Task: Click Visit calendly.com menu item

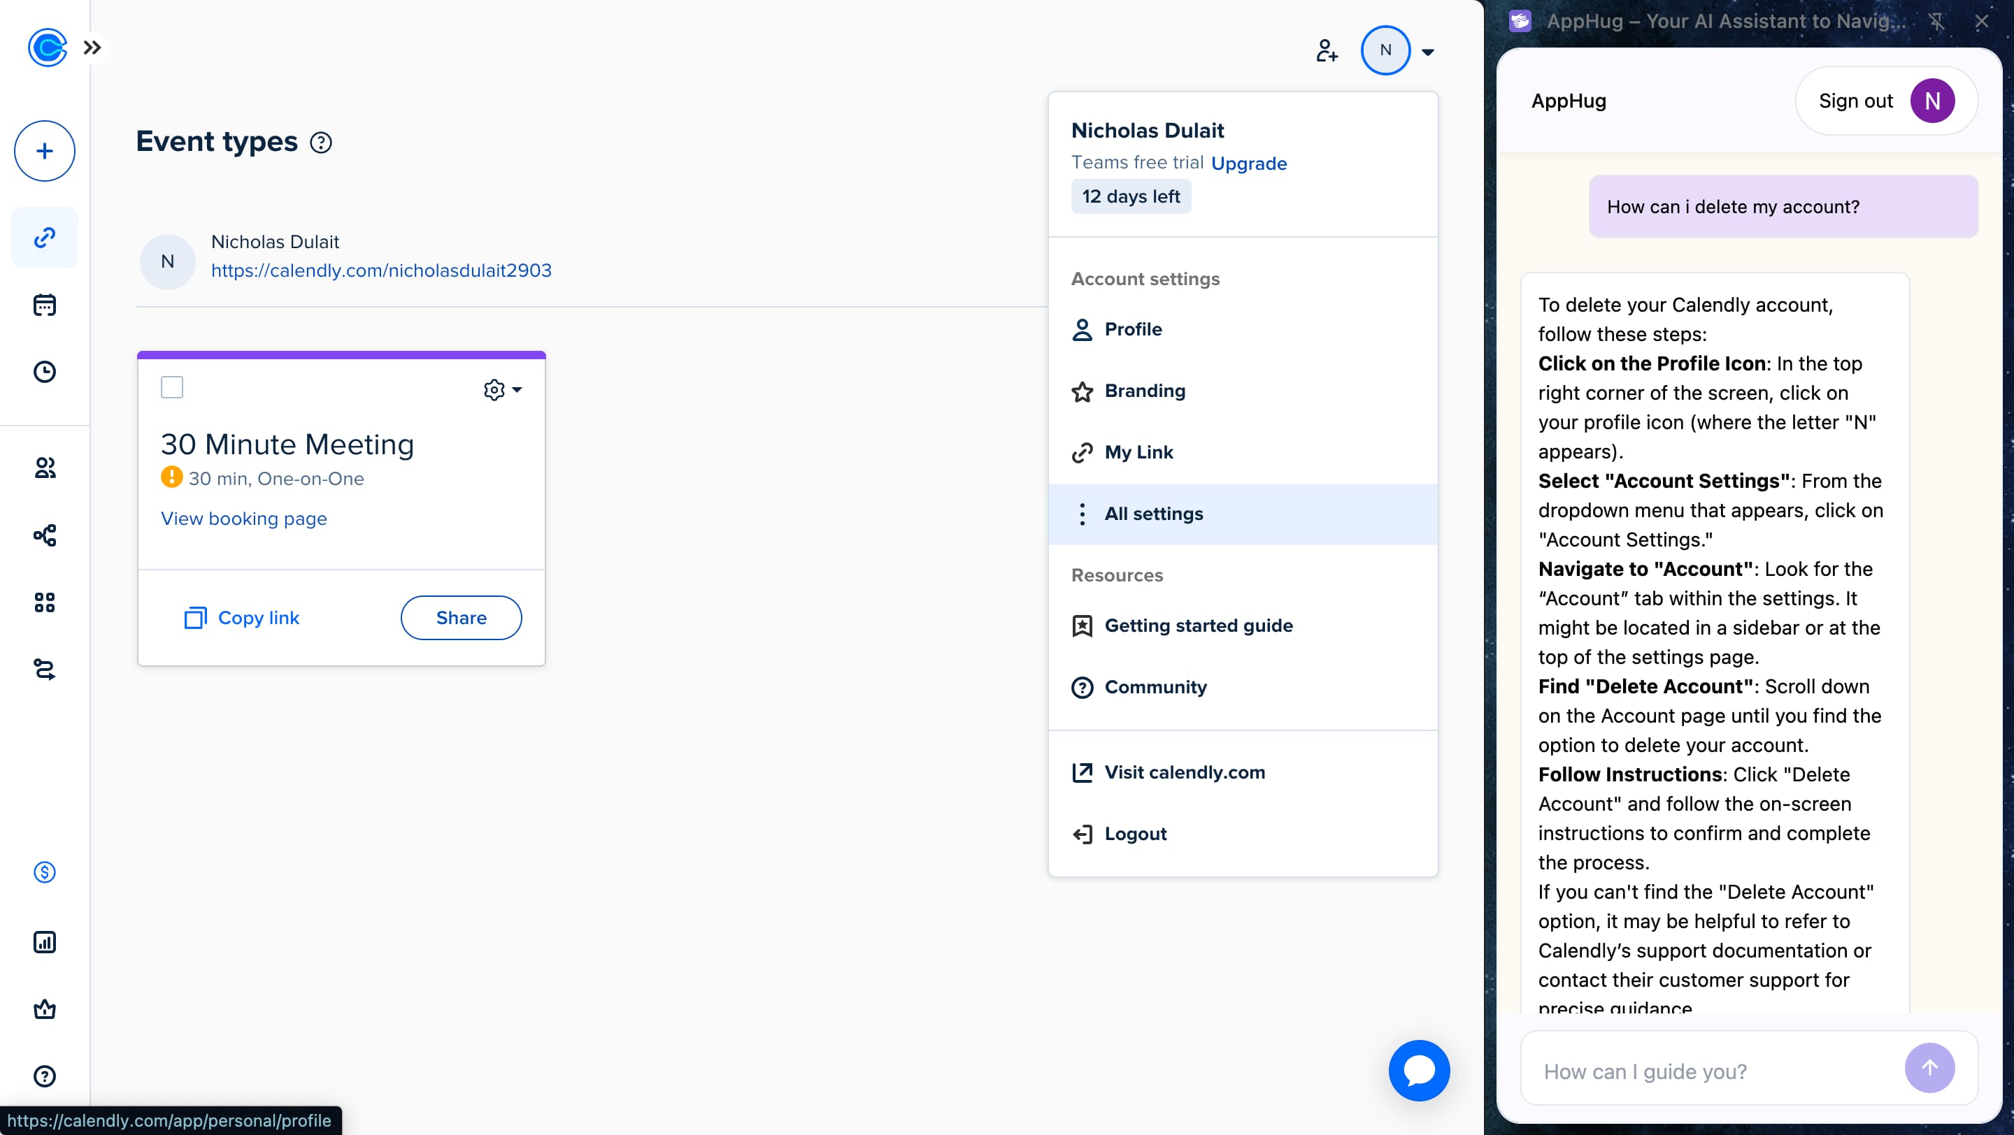Action: [1243, 772]
